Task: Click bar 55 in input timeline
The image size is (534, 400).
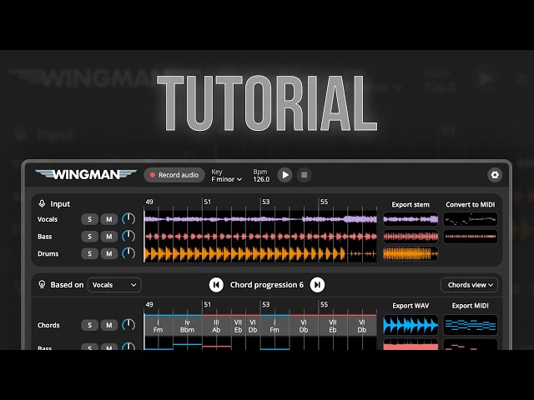Action: click(x=324, y=202)
